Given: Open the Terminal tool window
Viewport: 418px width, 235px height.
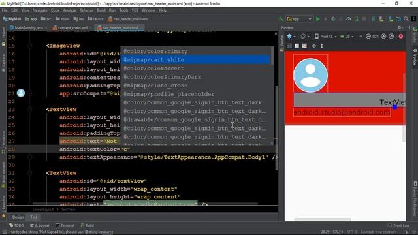Looking at the screenshot, I should click(x=65, y=225).
